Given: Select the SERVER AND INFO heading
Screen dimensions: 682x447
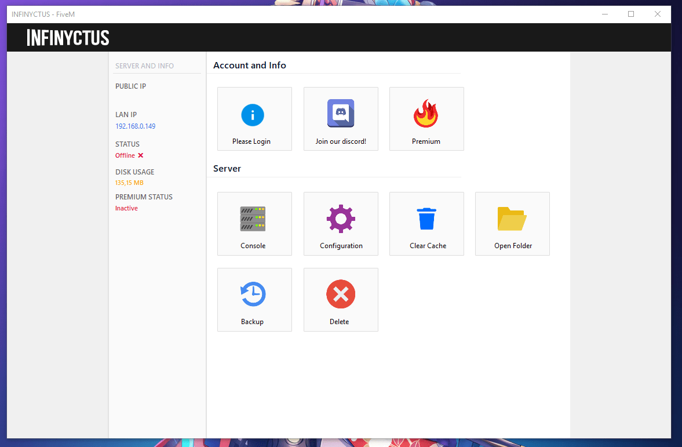Looking at the screenshot, I should tap(144, 66).
